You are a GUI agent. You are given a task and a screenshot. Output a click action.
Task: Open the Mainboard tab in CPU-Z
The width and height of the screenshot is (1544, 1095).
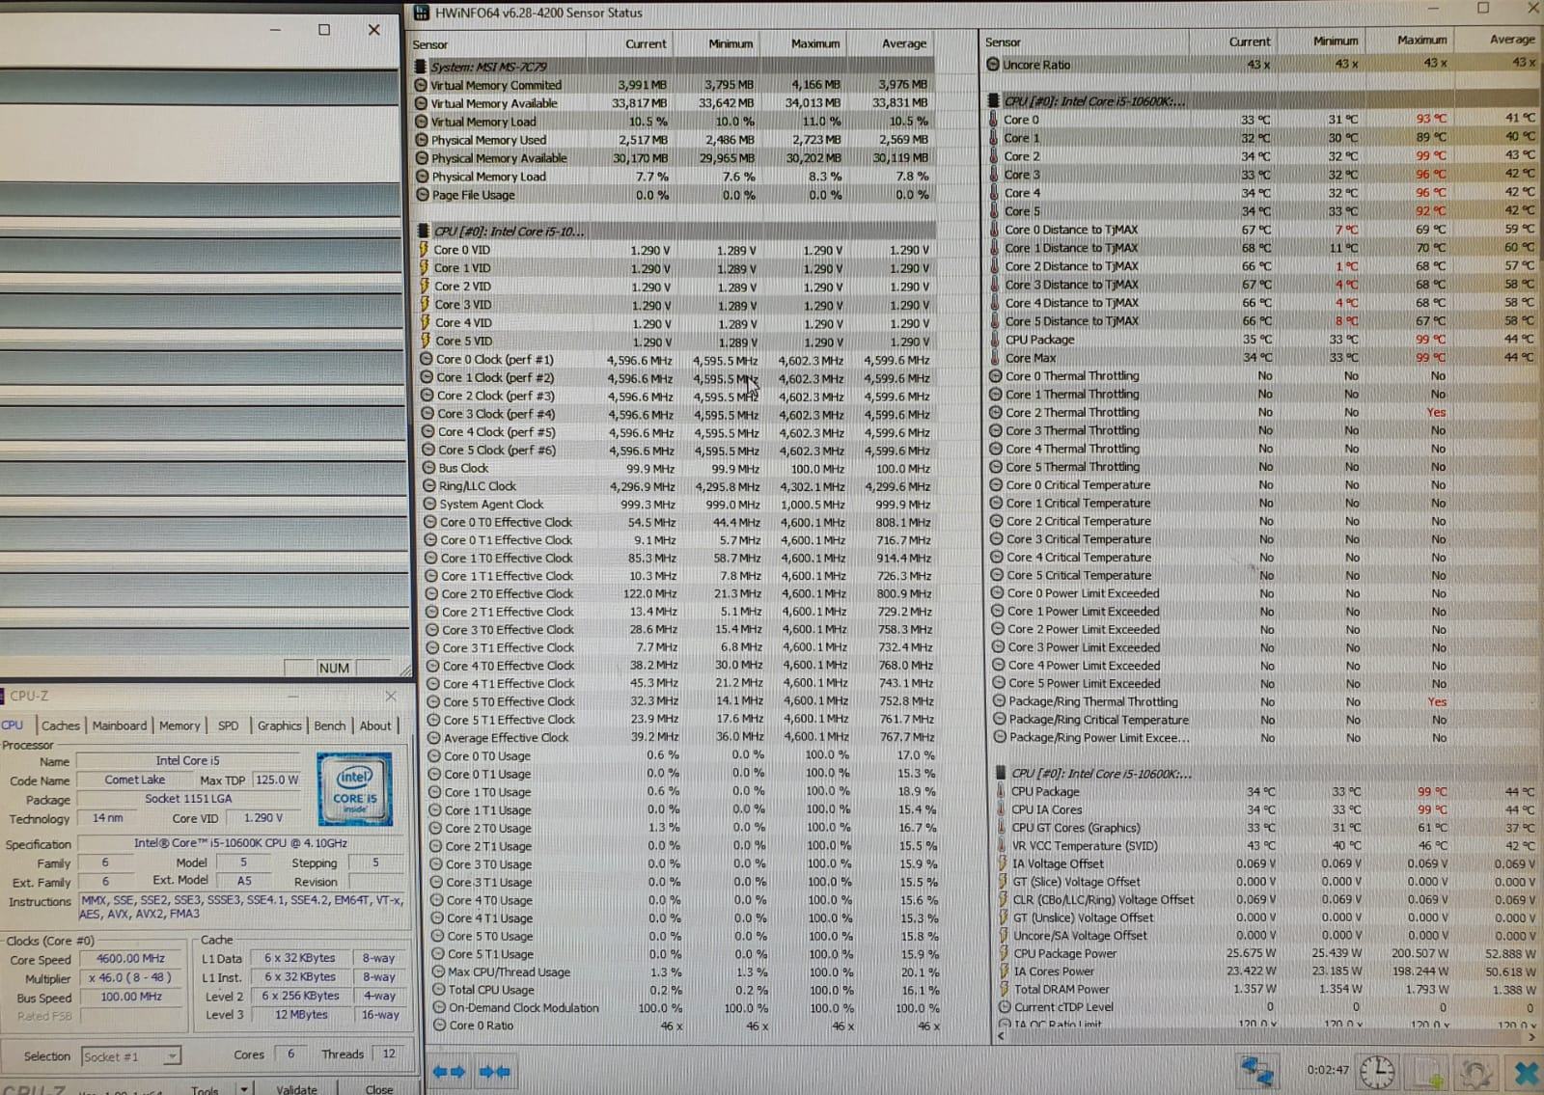coord(120,725)
